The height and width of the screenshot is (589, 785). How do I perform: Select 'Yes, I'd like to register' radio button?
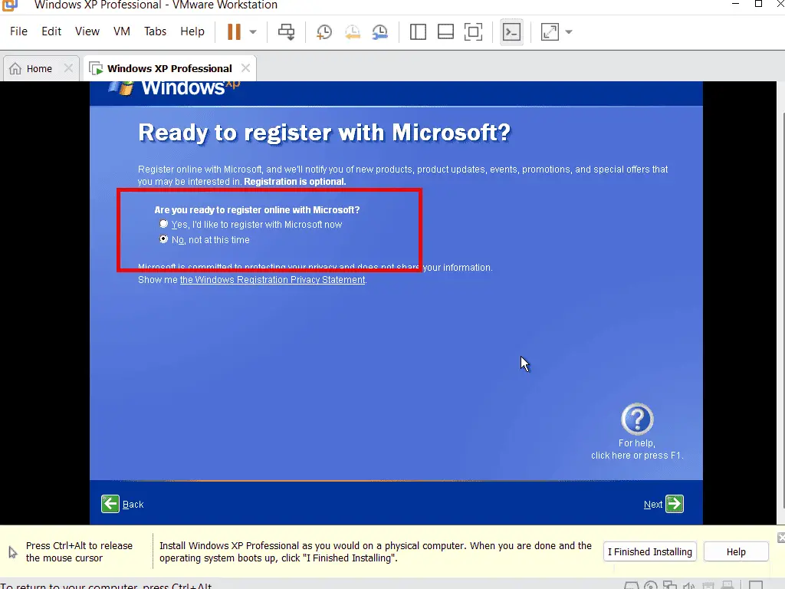coord(164,224)
